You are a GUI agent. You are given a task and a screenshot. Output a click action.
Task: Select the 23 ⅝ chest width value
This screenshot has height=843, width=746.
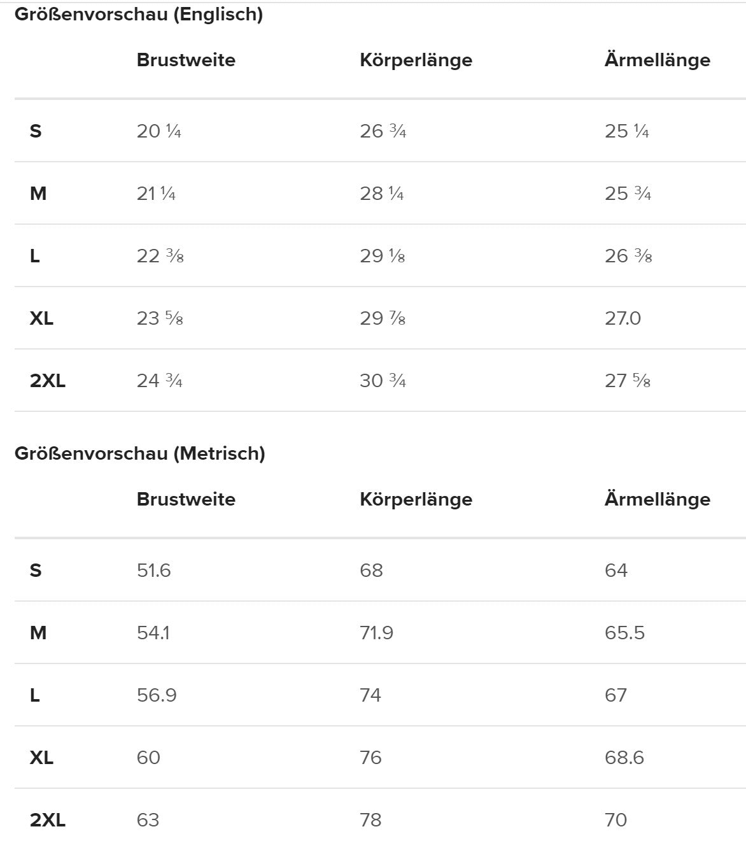pos(160,318)
